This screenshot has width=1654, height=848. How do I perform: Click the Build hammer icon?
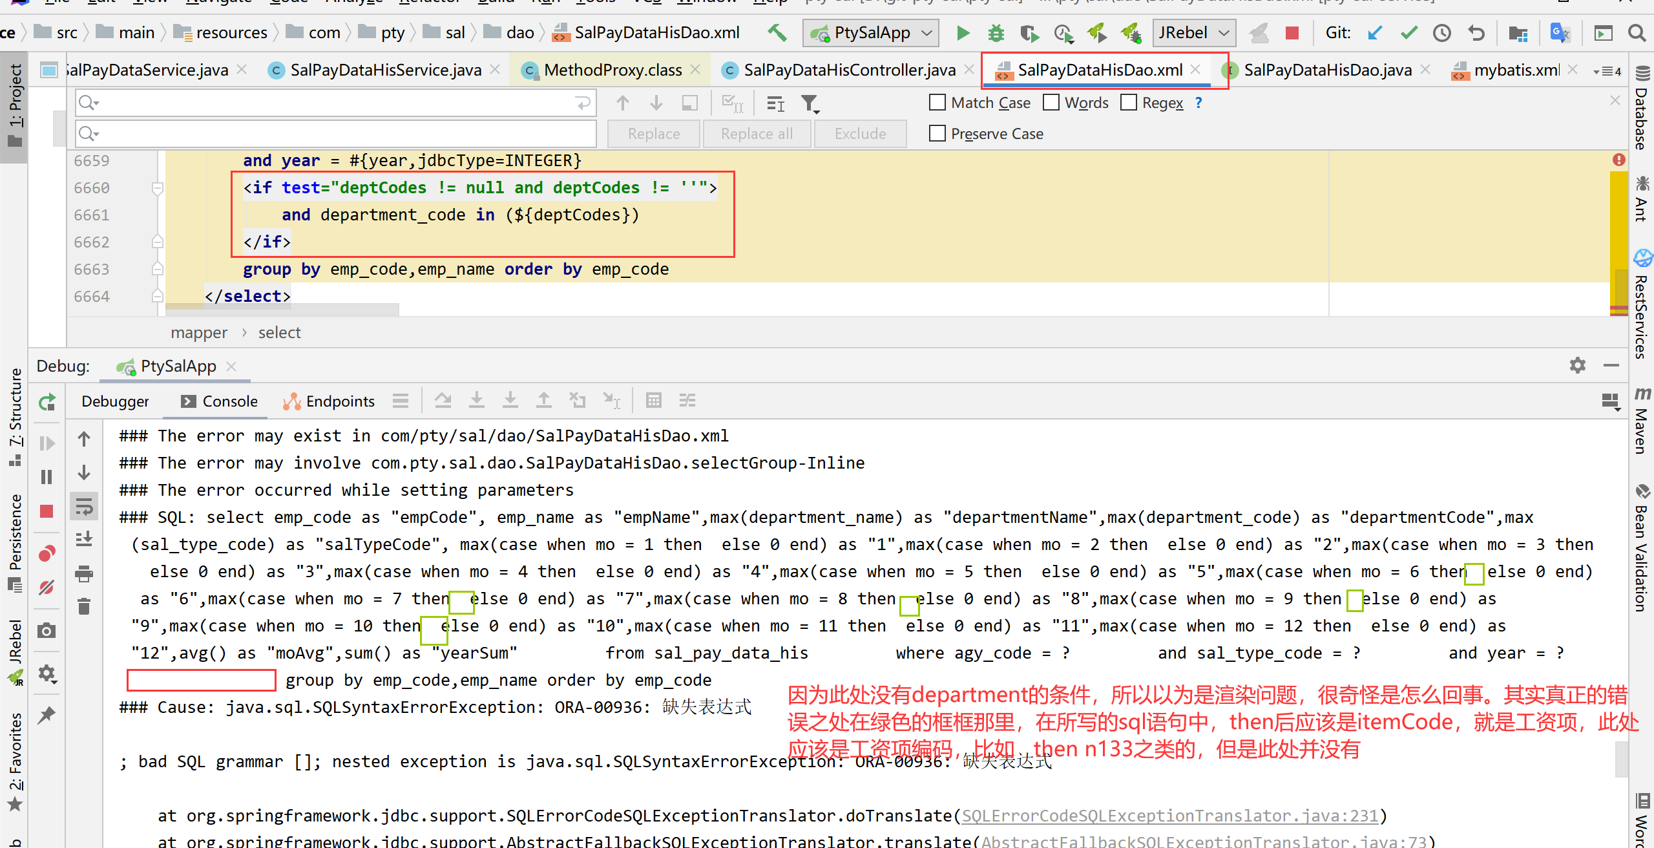[777, 33]
